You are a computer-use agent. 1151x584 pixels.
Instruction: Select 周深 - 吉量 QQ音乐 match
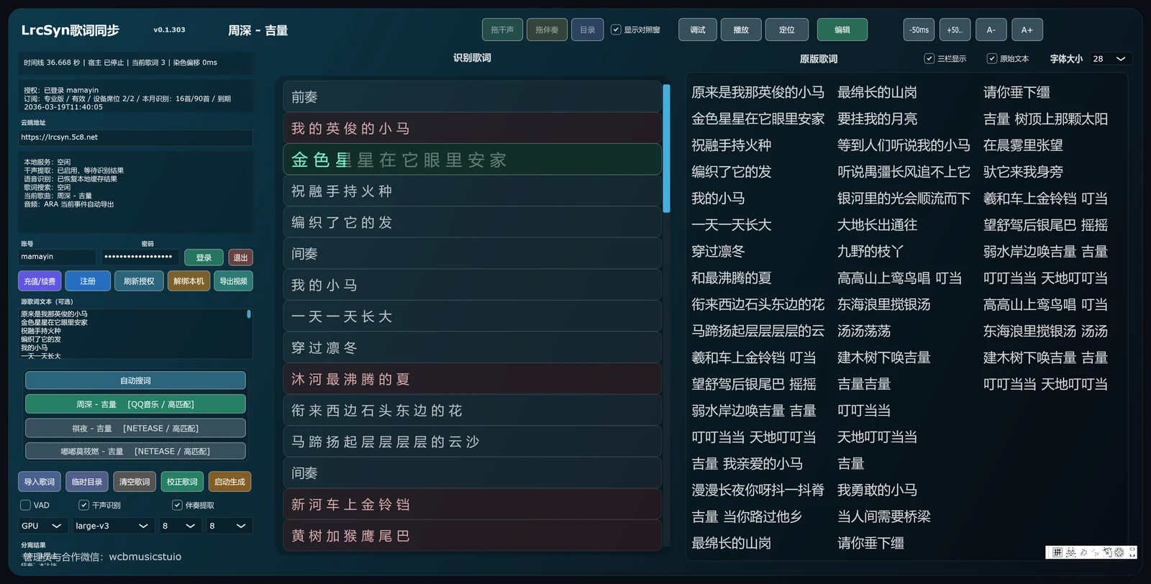pyautogui.click(x=135, y=404)
